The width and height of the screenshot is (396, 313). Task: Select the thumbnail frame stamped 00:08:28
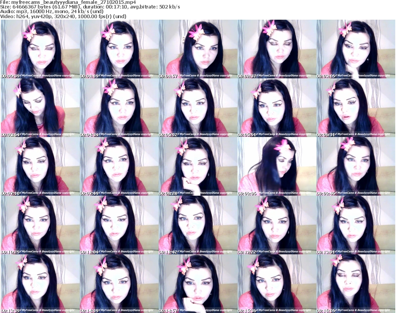pos(198,166)
